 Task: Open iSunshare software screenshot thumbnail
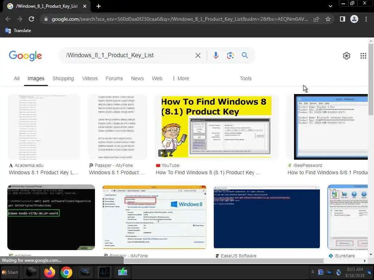(x=348, y=217)
